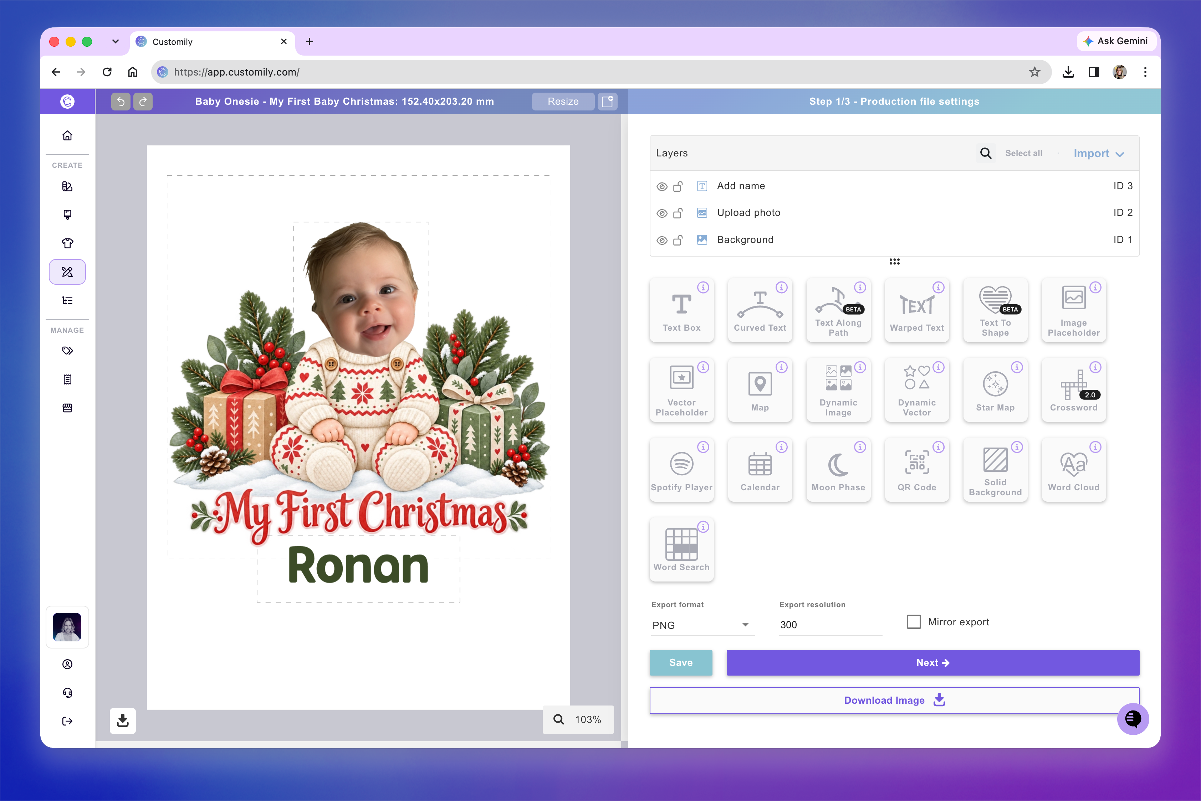Open the t-shirt products sidebar item

pyautogui.click(x=67, y=243)
